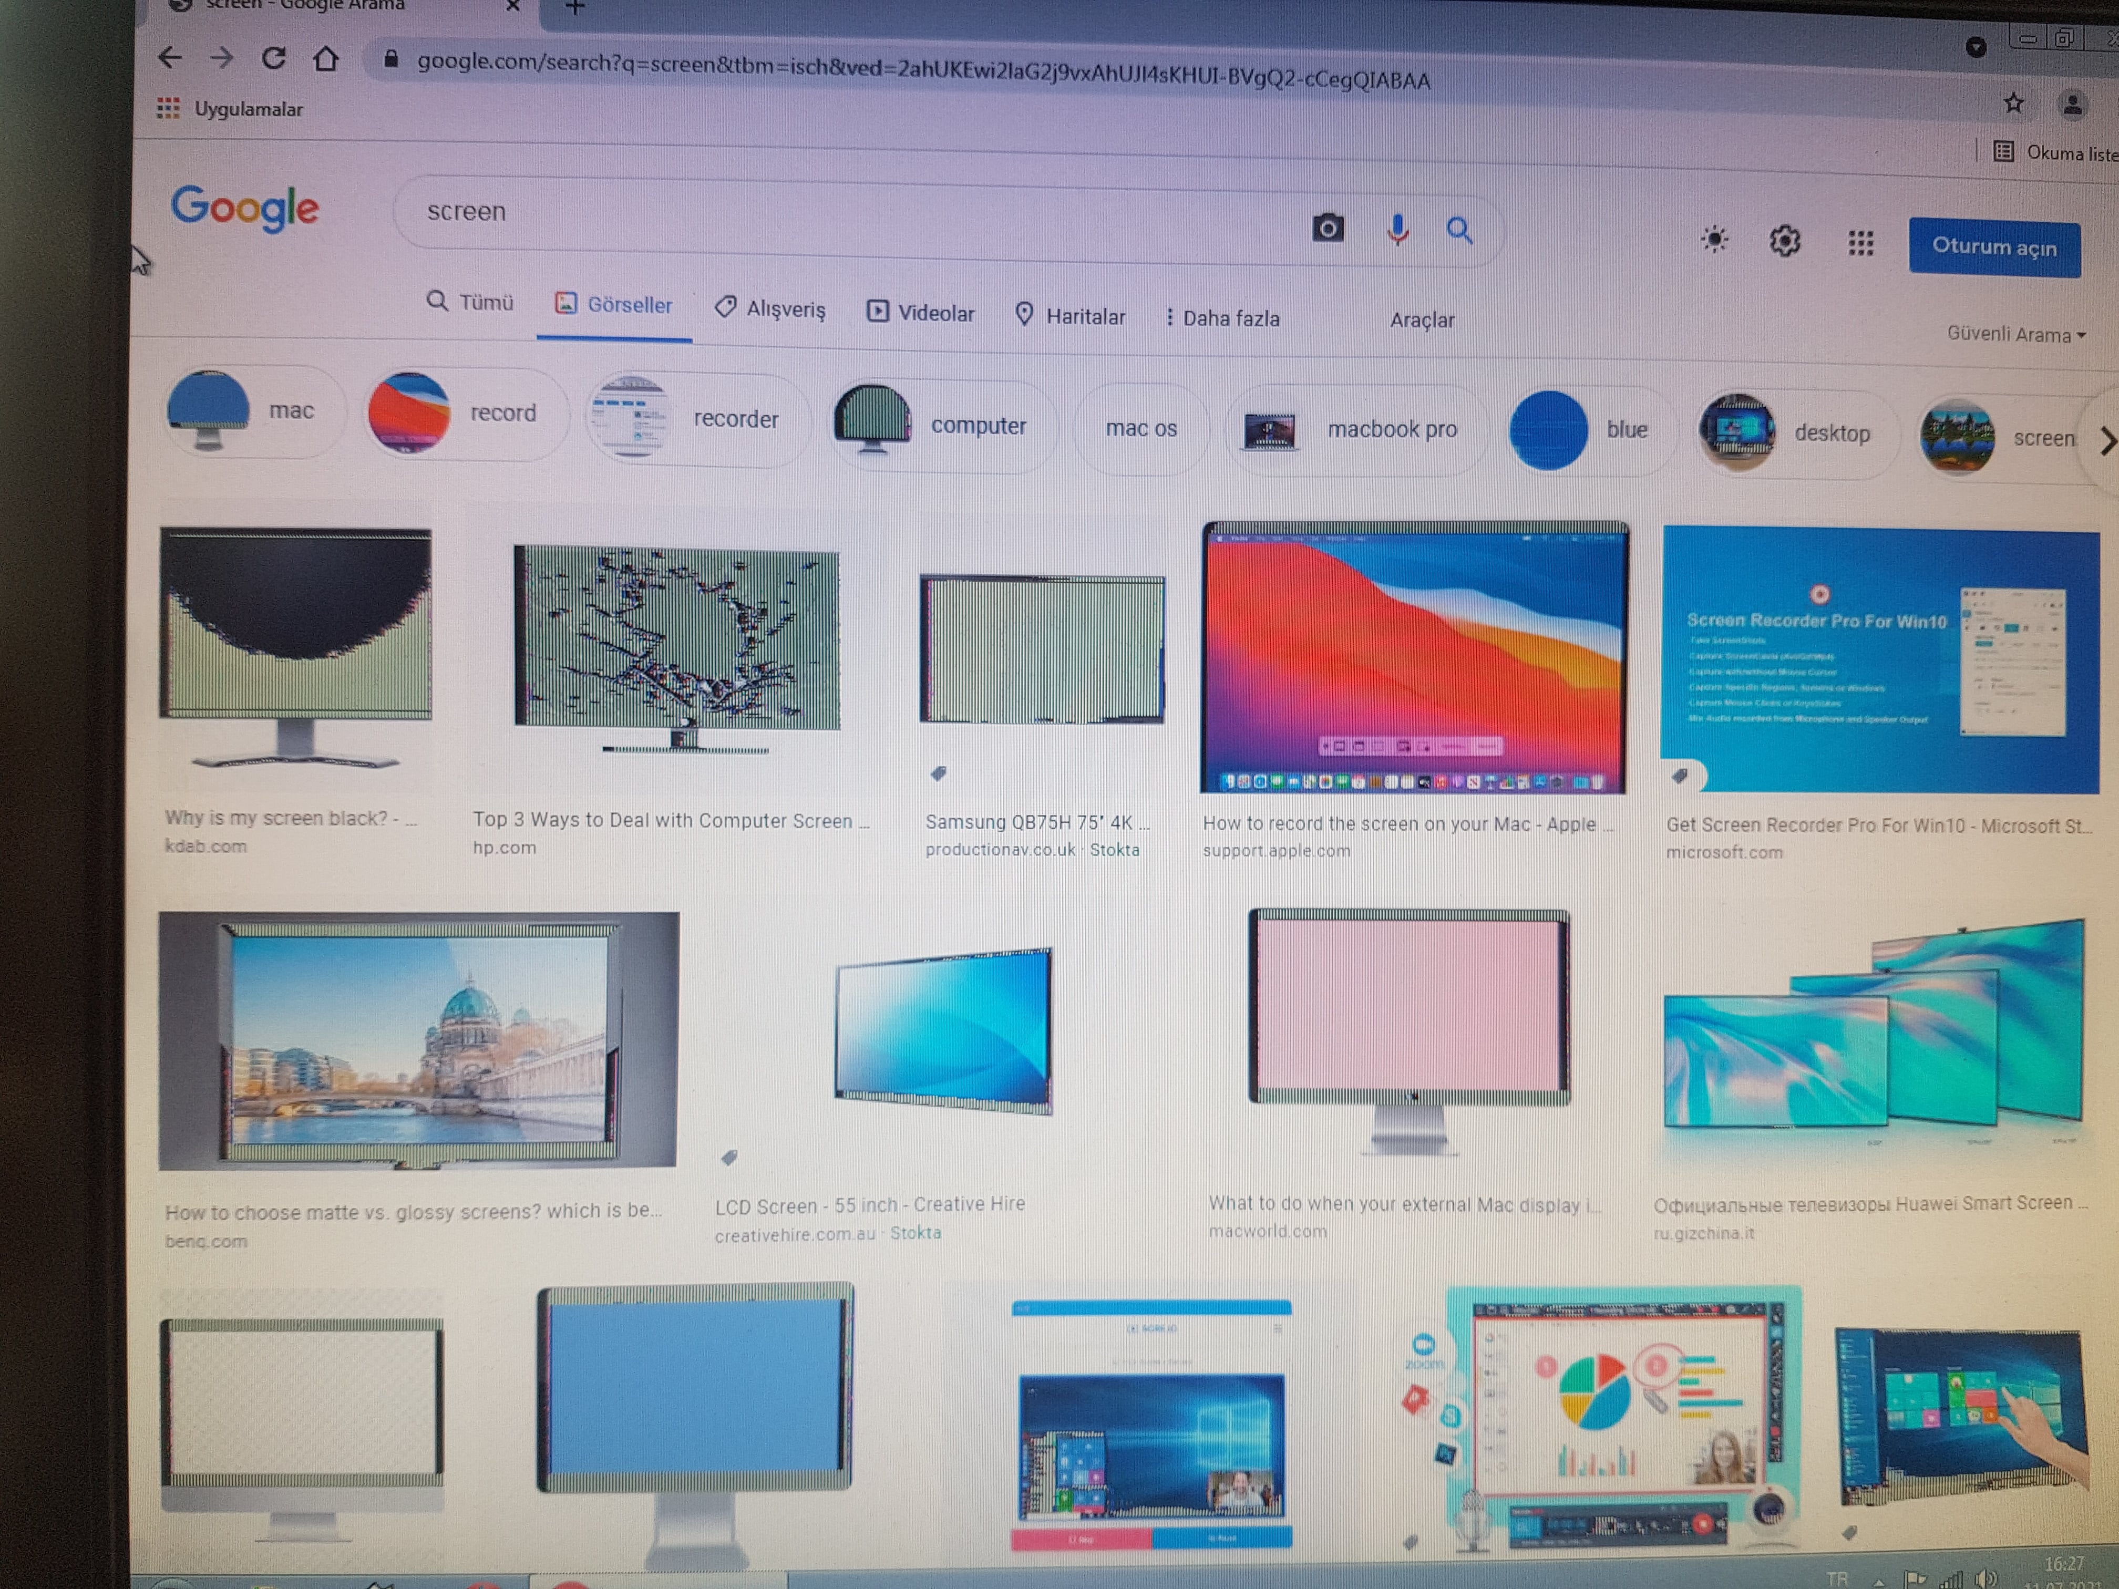Open Uygulamalar apps shortcut

[231, 109]
